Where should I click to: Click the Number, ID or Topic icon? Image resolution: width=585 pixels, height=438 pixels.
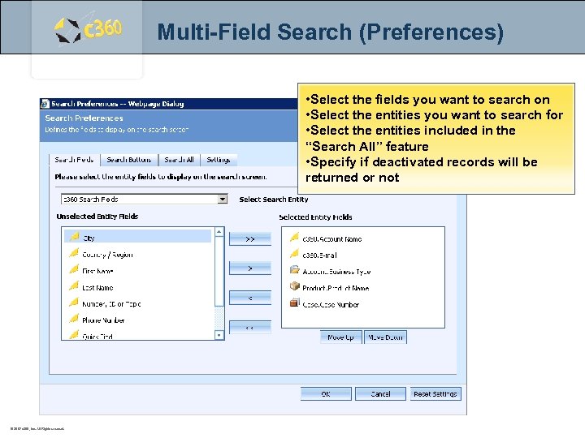(x=74, y=303)
